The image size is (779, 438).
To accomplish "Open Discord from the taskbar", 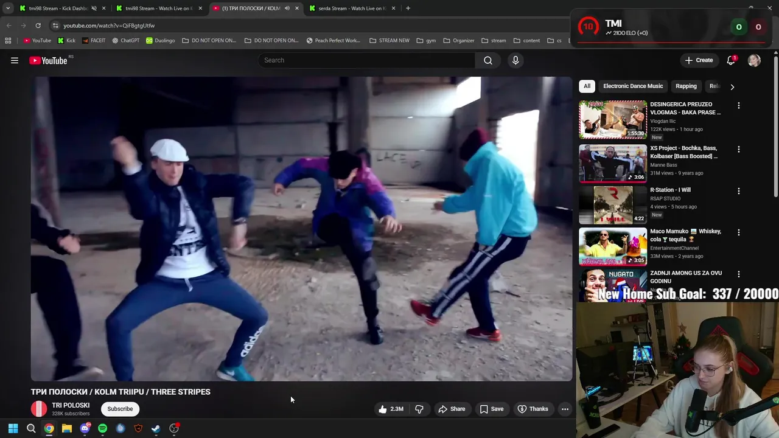I will [85, 428].
